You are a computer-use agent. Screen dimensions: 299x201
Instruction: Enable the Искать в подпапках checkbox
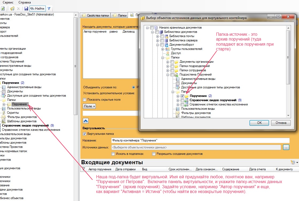pos(113,154)
